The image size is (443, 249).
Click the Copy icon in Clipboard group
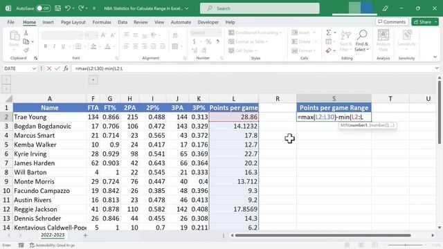(x=26, y=41)
